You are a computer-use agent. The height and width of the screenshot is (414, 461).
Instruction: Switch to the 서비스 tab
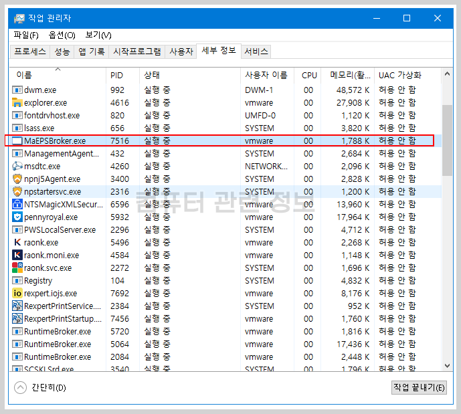[256, 51]
